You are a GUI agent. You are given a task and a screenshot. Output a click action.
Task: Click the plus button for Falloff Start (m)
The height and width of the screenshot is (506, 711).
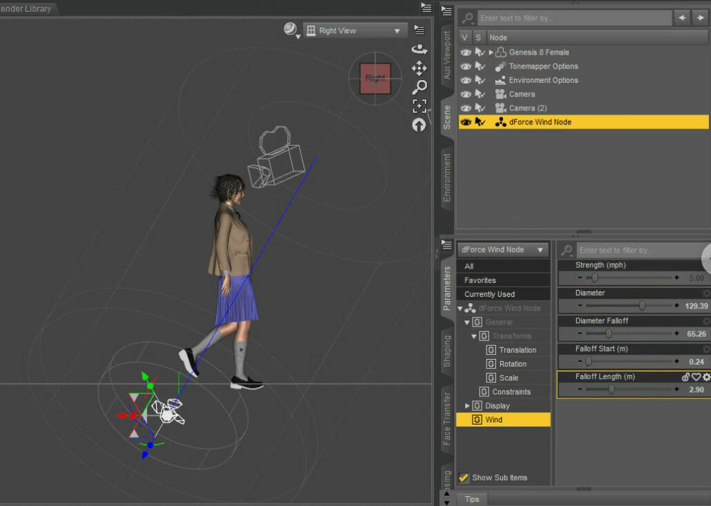coord(676,362)
